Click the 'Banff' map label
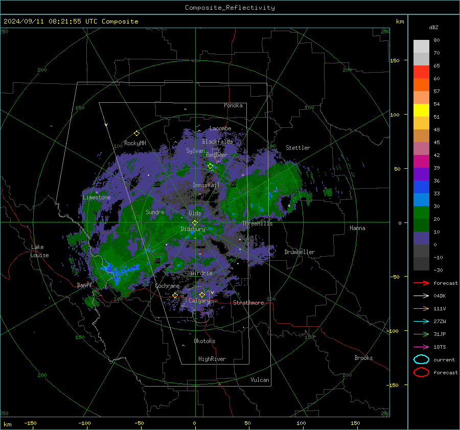 84,285
